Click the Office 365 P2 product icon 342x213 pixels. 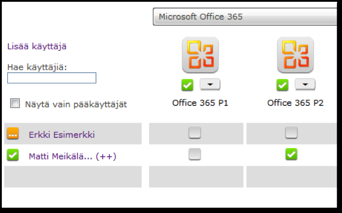[296, 55]
